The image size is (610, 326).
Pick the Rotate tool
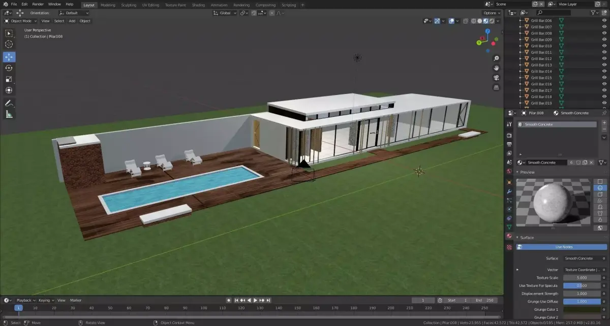(x=9, y=68)
